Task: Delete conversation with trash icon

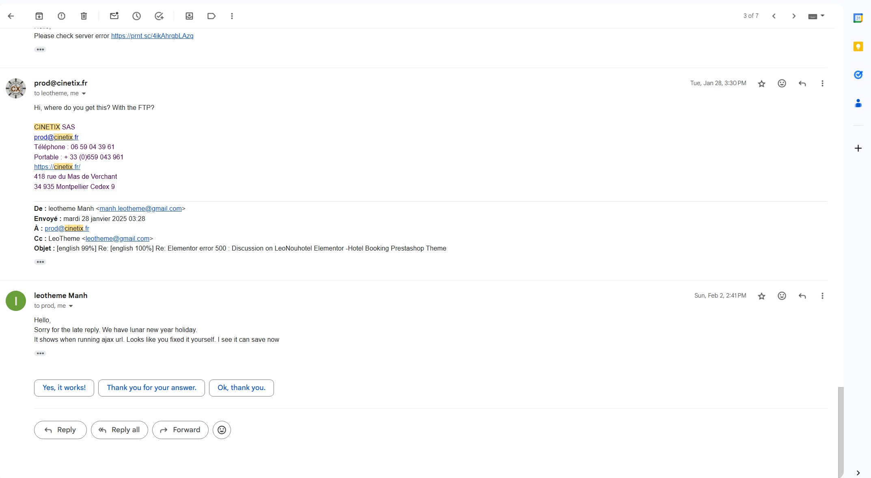Action: pos(84,16)
